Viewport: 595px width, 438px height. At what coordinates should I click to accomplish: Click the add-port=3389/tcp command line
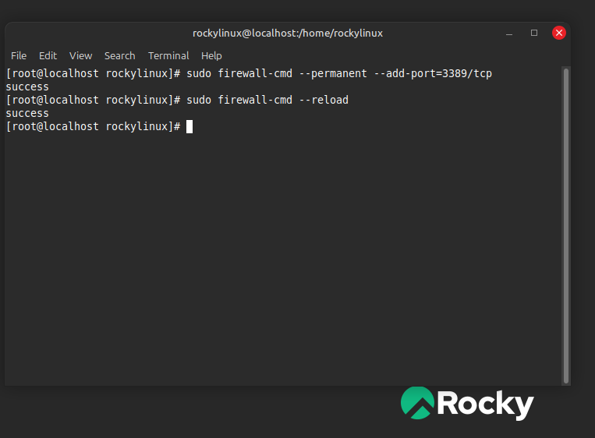point(338,74)
